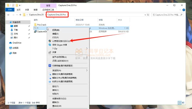
Task: Switch to the 查看 ribbon tab
Action: [x=35, y=10]
